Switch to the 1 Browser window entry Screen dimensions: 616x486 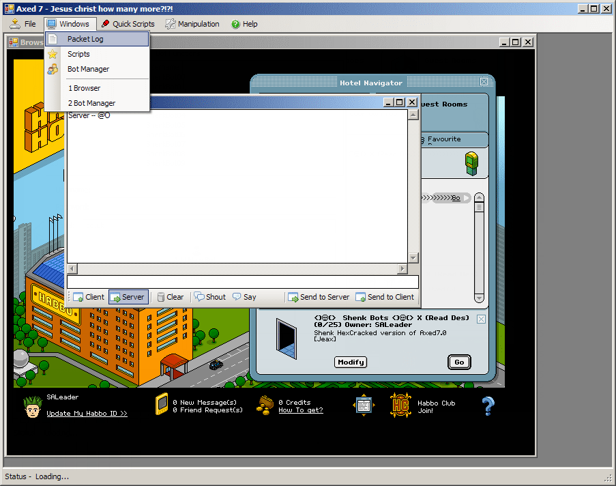(x=97, y=88)
